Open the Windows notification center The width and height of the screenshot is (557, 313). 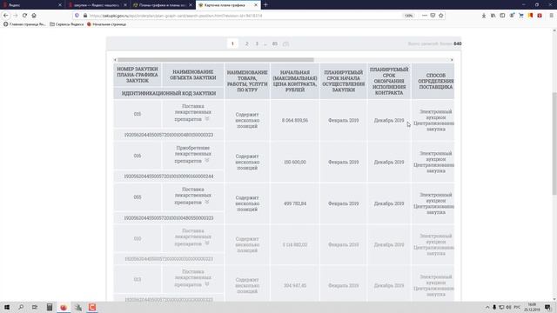[x=547, y=307]
